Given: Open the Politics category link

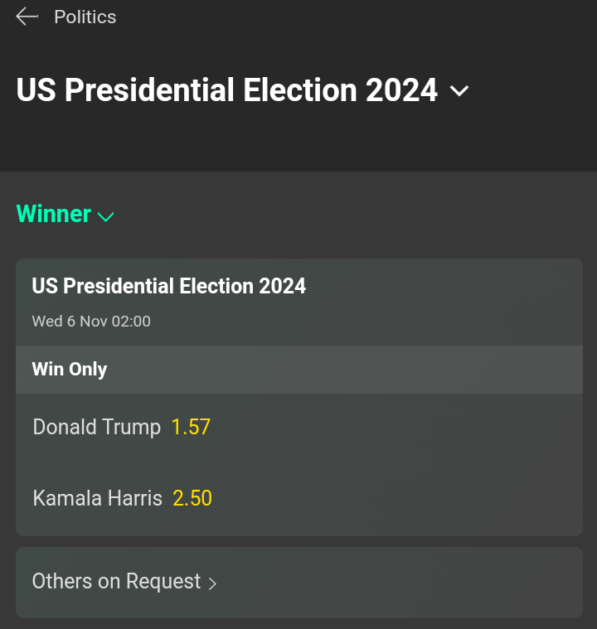Looking at the screenshot, I should [85, 17].
